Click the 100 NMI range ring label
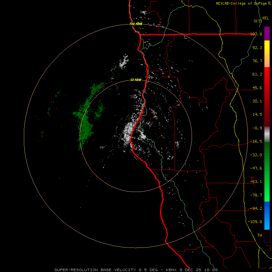 pos(136,24)
